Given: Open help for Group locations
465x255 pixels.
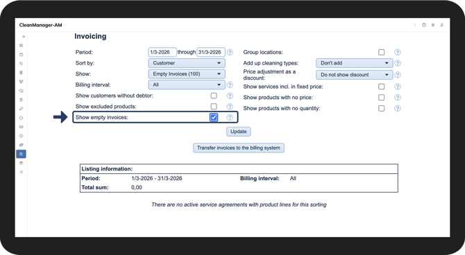Looking at the screenshot, I should click(x=398, y=53).
